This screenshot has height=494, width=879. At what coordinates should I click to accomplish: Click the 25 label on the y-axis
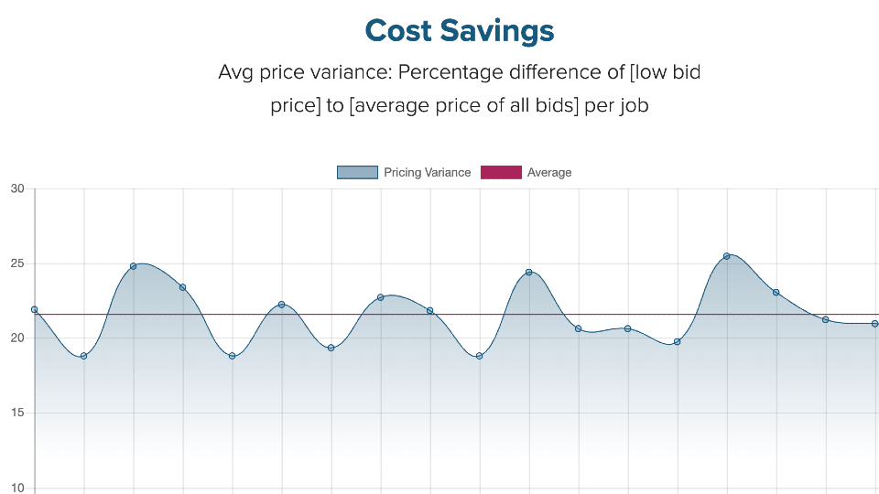point(17,264)
